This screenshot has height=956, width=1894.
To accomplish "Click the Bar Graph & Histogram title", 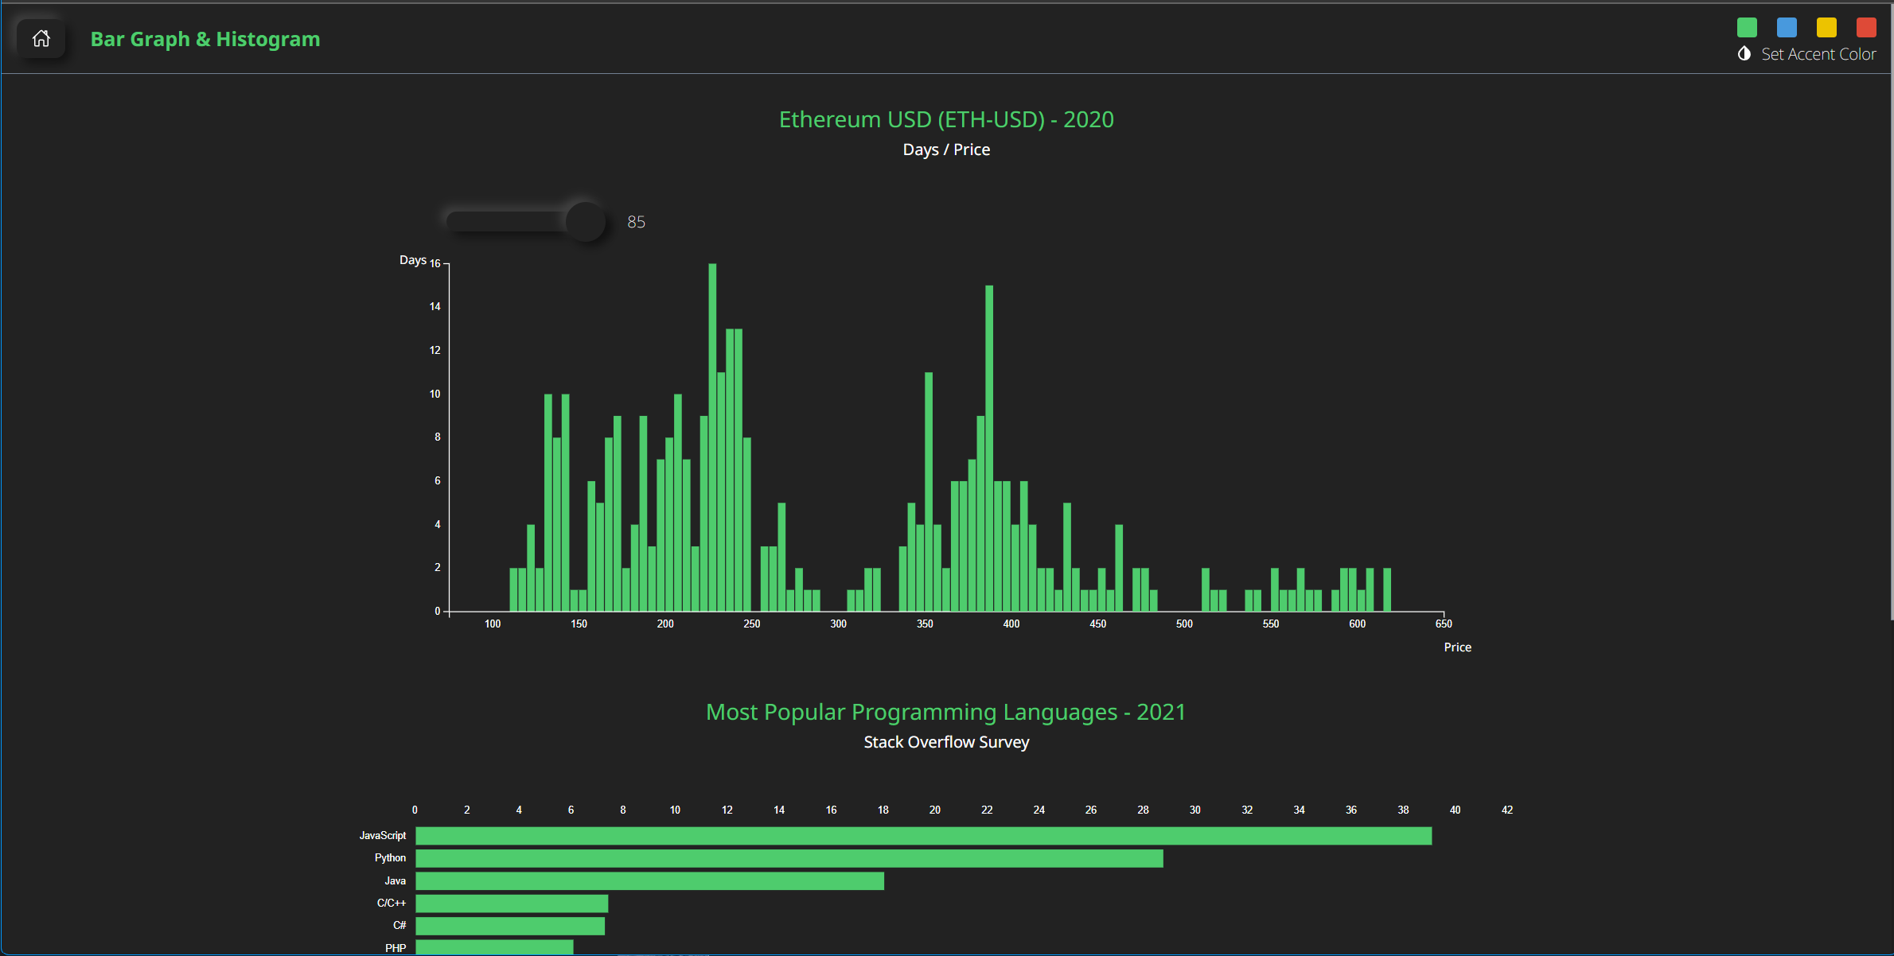I will tap(205, 39).
